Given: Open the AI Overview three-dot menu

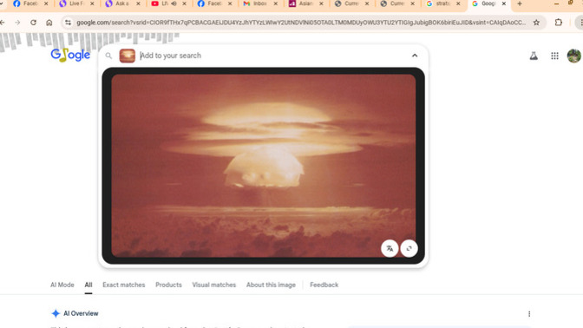Looking at the screenshot, I should 529,314.
